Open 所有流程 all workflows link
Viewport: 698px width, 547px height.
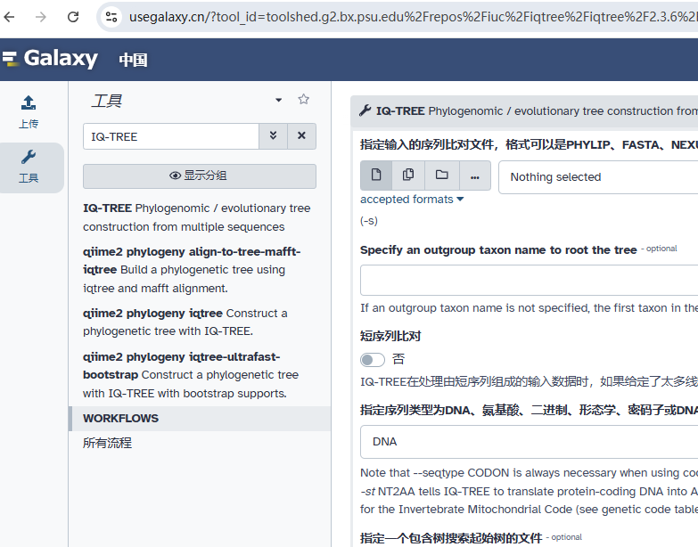pos(107,443)
